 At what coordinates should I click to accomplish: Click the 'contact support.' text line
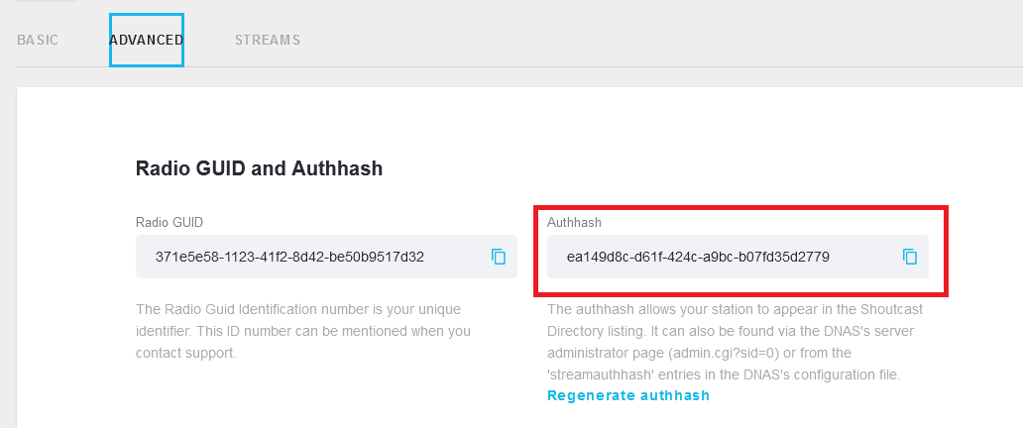click(x=185, y=353)
